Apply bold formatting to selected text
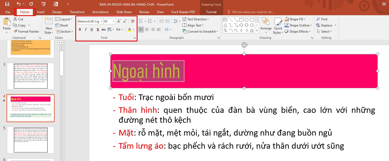The height and width of the screenshot is (161, 389). click(80, 29)
